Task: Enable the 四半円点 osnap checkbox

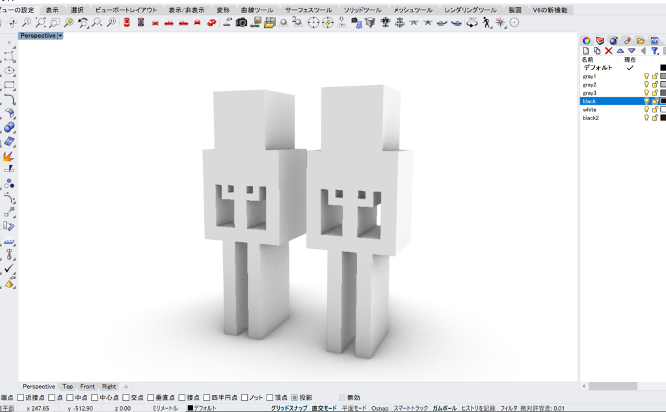Action: [206, 398]
